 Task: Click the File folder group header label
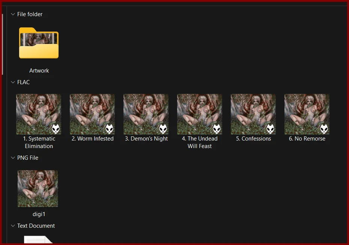(x=30, y=14)
